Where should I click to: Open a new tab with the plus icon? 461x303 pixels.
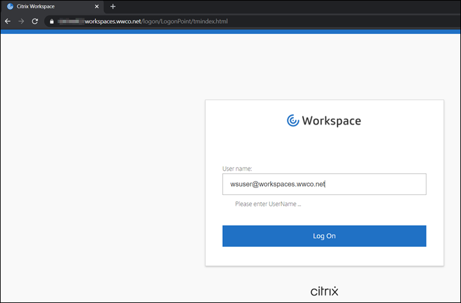(113, 6)
